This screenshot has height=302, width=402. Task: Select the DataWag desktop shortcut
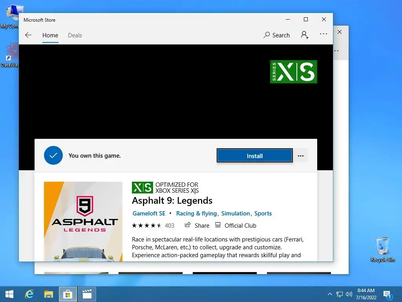[10, 55]
